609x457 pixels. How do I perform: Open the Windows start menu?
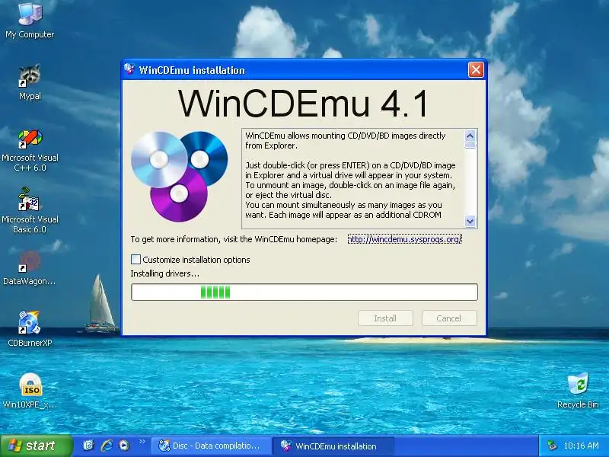(x=37, y=446)
